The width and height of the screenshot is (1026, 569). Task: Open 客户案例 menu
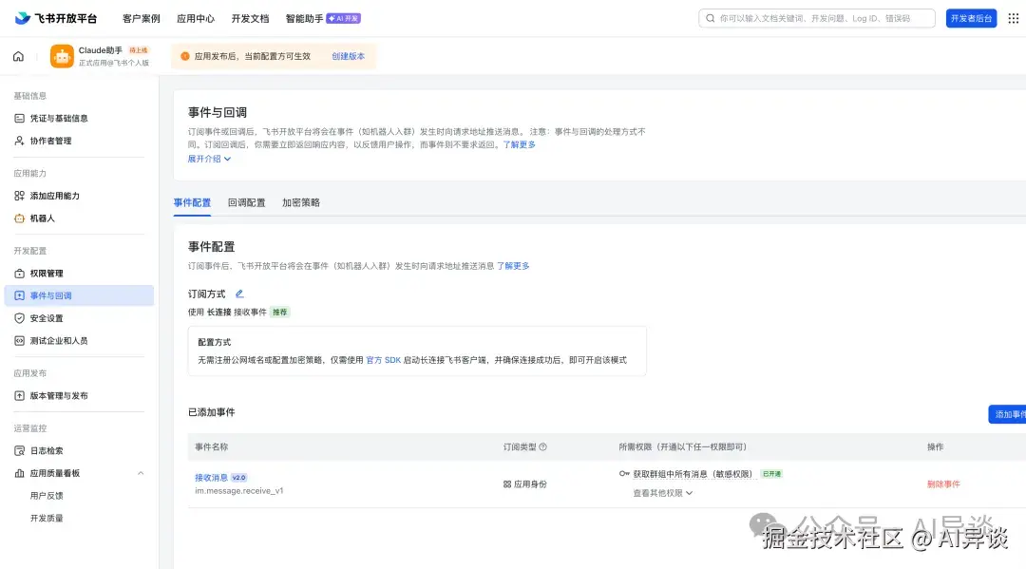click(142, 18)
